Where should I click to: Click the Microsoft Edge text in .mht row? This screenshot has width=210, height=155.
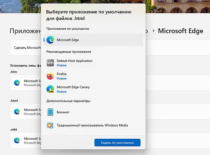33,139
